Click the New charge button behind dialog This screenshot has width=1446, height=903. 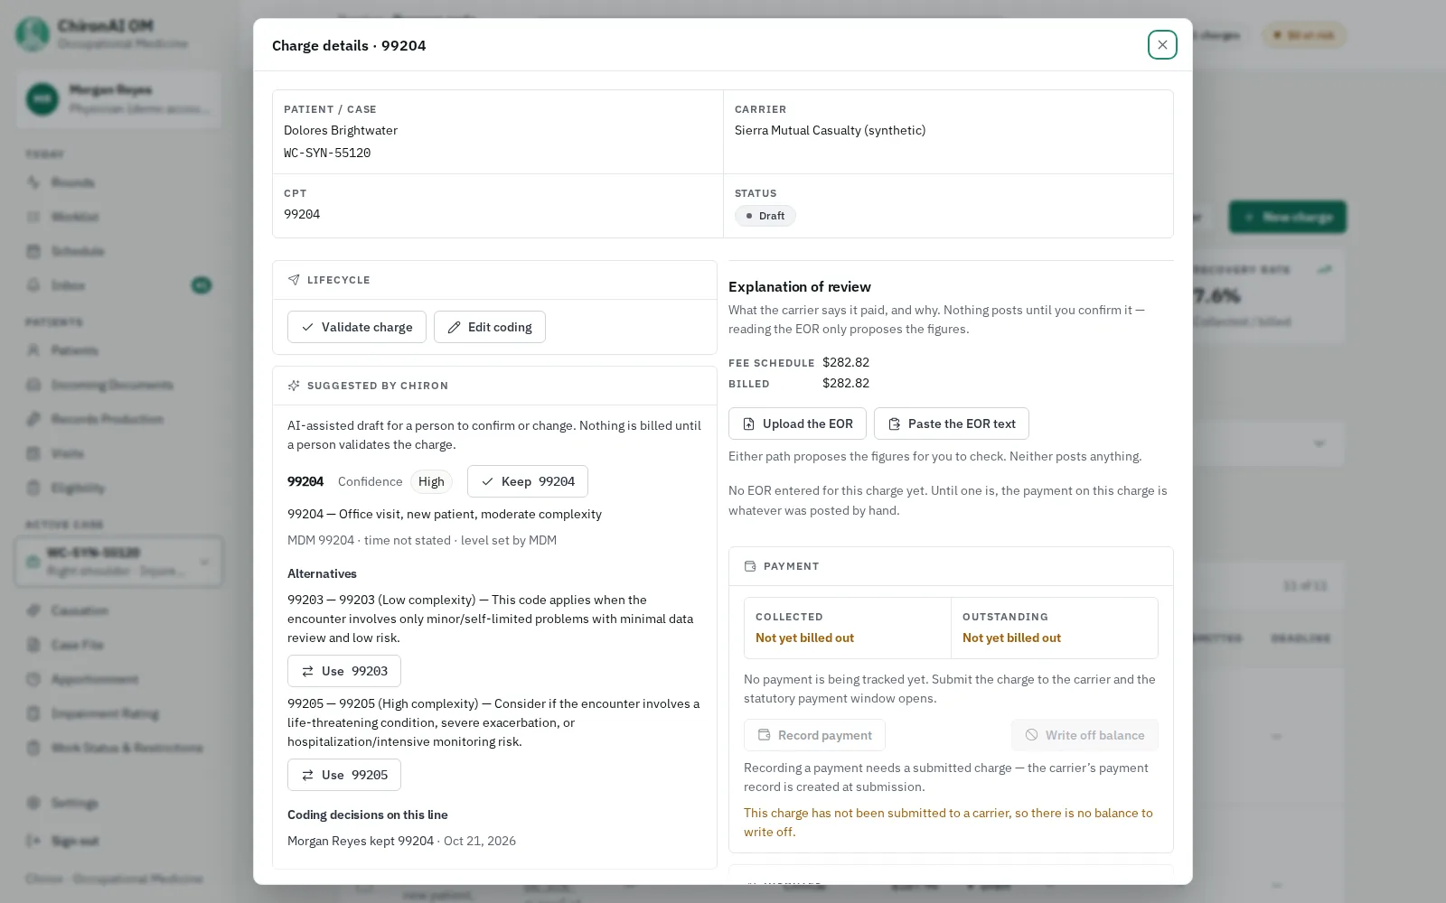click(x=1287, y=217)
